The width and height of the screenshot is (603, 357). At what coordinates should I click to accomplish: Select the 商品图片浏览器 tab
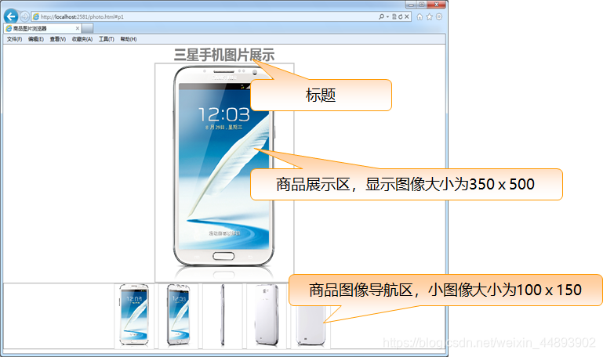(x=42, y=28)
